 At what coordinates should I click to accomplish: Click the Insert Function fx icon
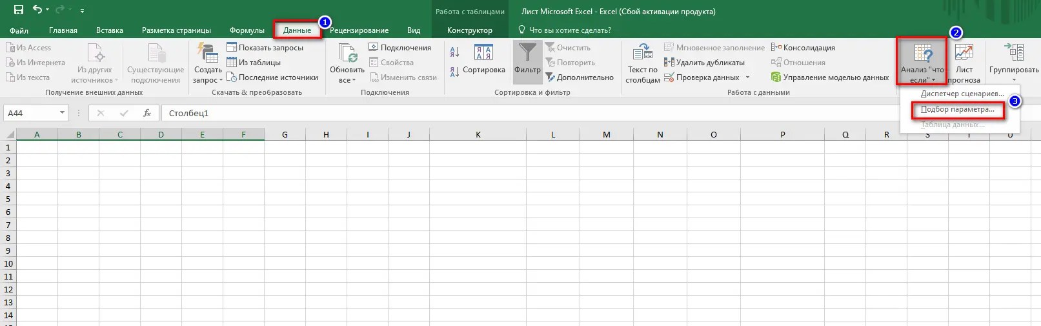click(147, 113)
